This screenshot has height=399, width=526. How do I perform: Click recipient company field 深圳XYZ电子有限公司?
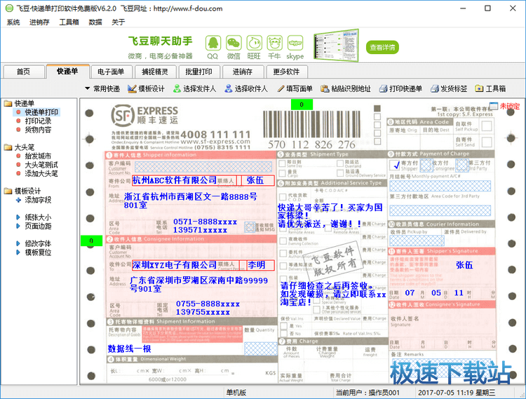coord(186,265)
